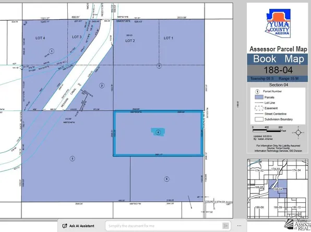The image size is (311, 232).
Task: Click 188-09 in the index map
Action: tap(278, 207)
